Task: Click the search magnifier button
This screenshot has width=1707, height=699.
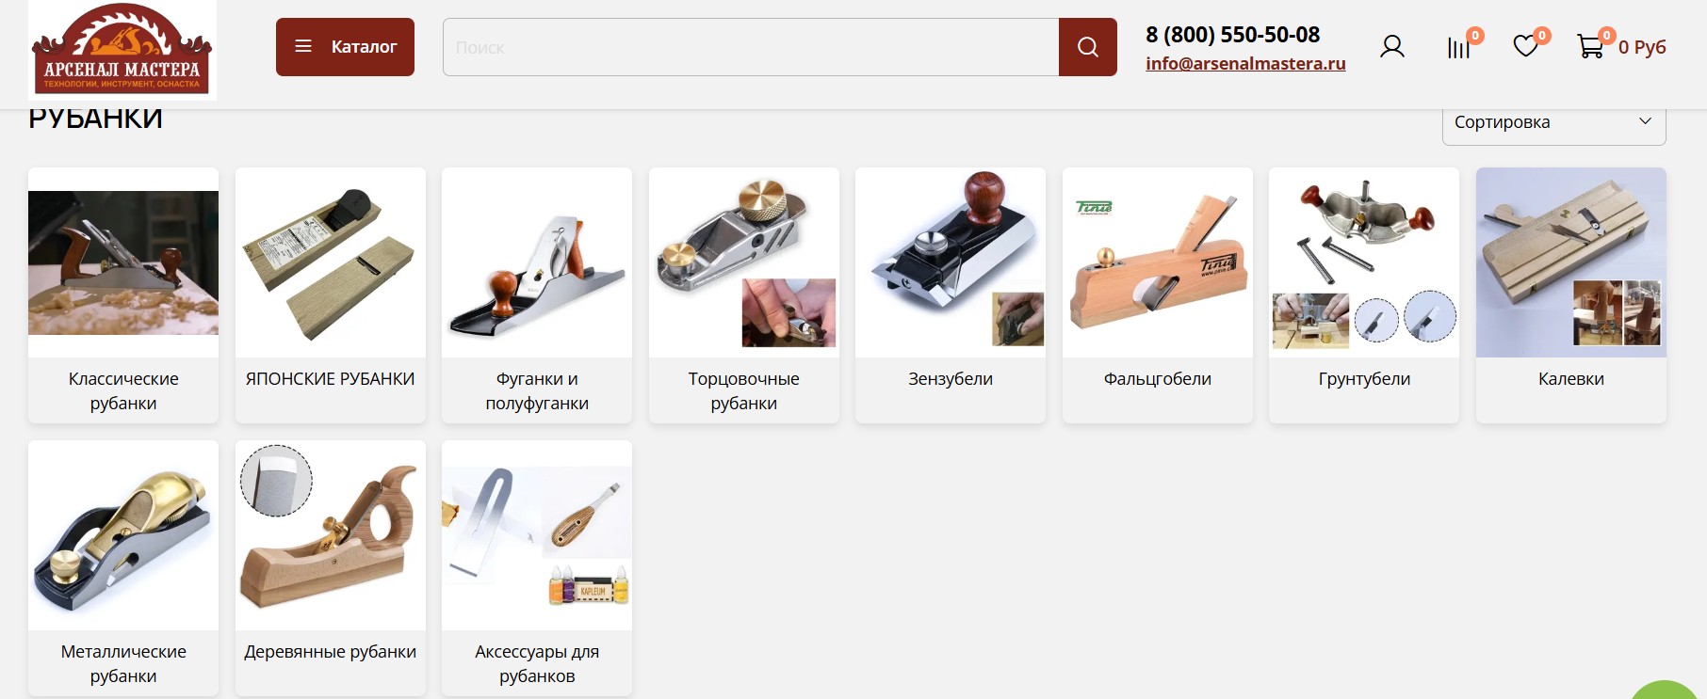Action: click(1087, 47)
